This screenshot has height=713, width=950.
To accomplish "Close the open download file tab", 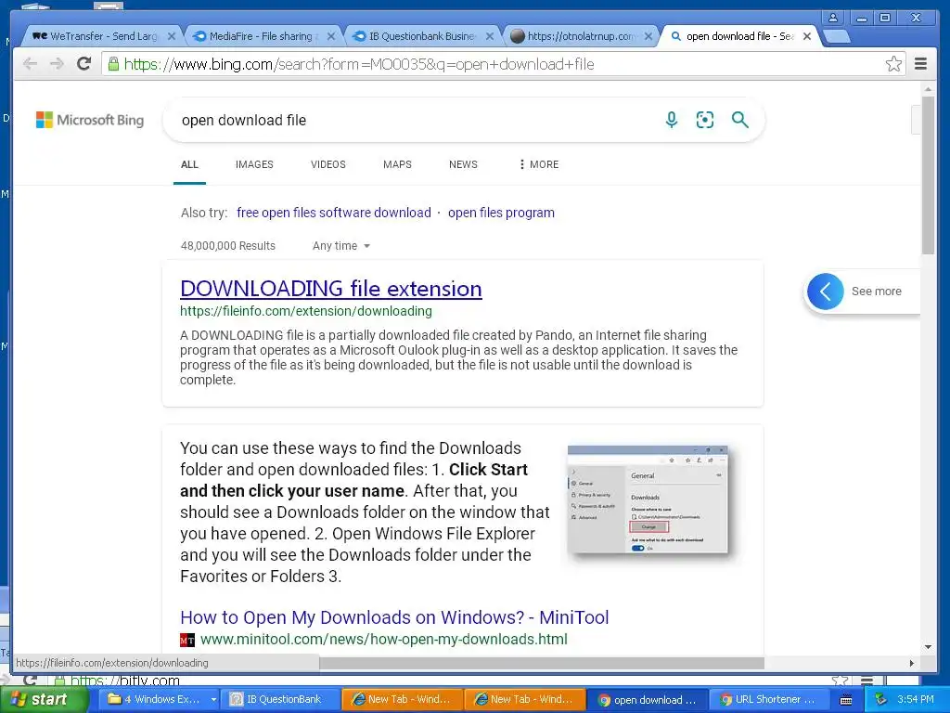I will coord(807,36).
